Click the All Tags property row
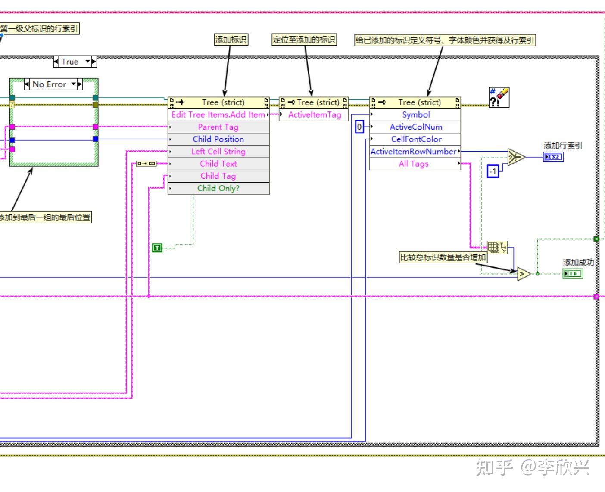 tap(415, 164)
